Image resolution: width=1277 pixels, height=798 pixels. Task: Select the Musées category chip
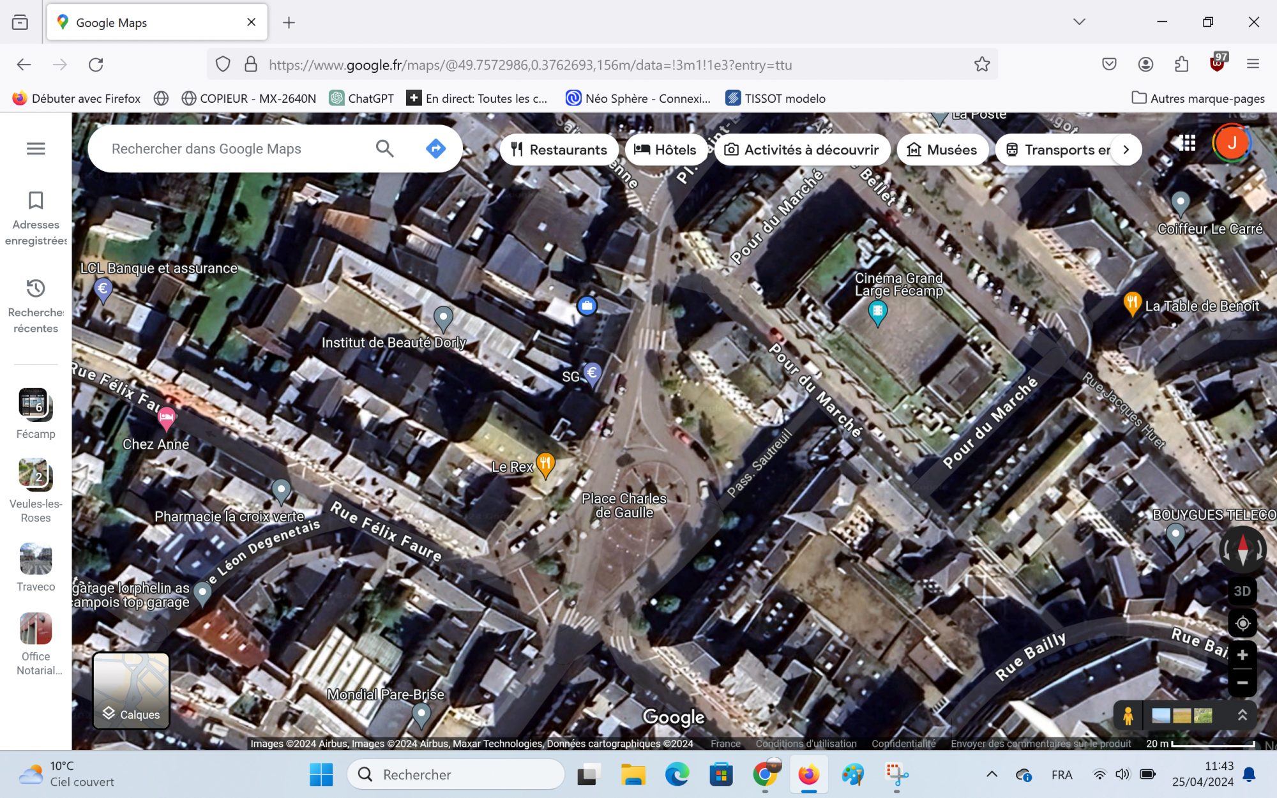click(942, 149)
